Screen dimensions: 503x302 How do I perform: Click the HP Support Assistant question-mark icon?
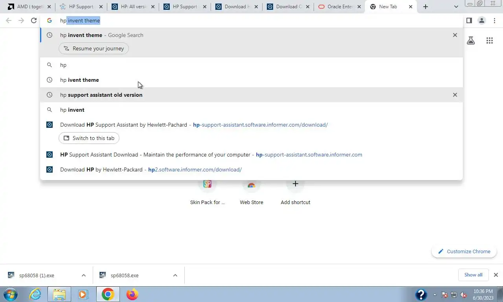coord(421,294)
